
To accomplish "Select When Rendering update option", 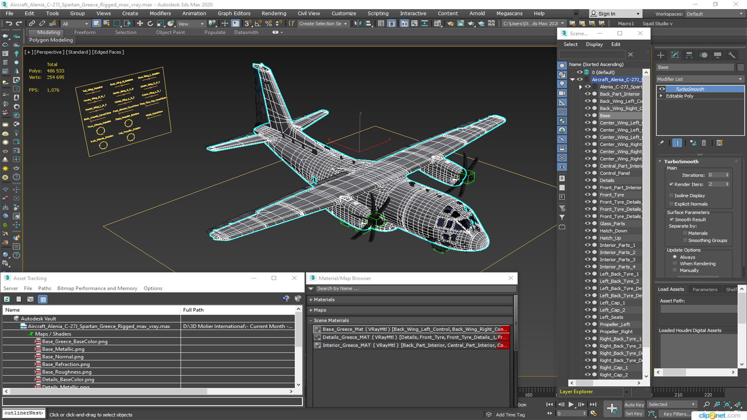I will coord(675,264).
